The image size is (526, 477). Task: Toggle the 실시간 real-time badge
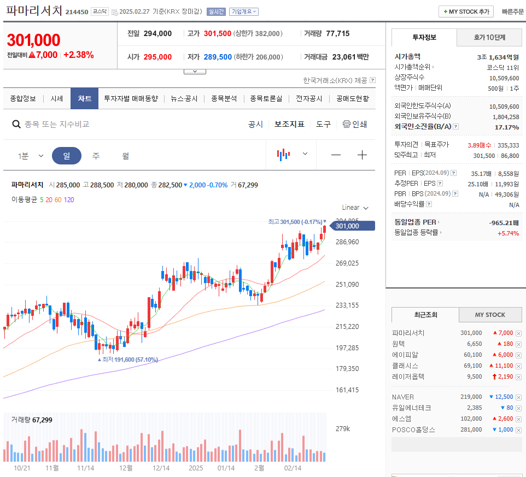tap(216, 11)
